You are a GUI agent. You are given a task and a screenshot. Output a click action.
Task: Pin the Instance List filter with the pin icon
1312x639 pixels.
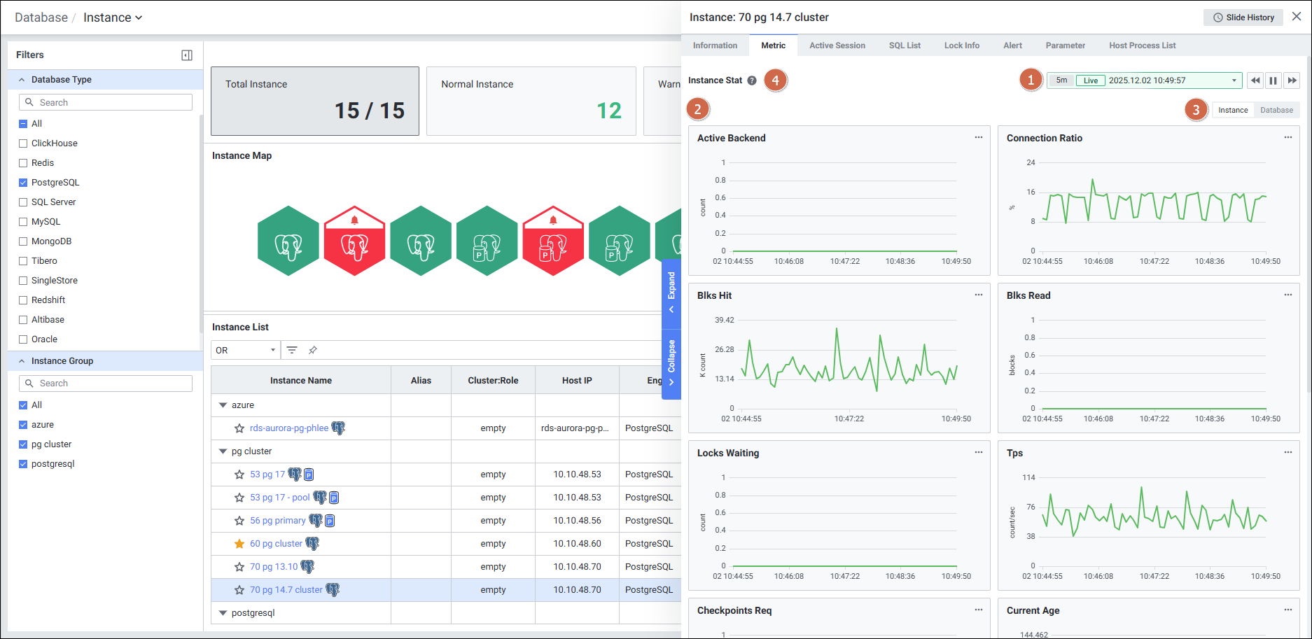tap(313, 350)
